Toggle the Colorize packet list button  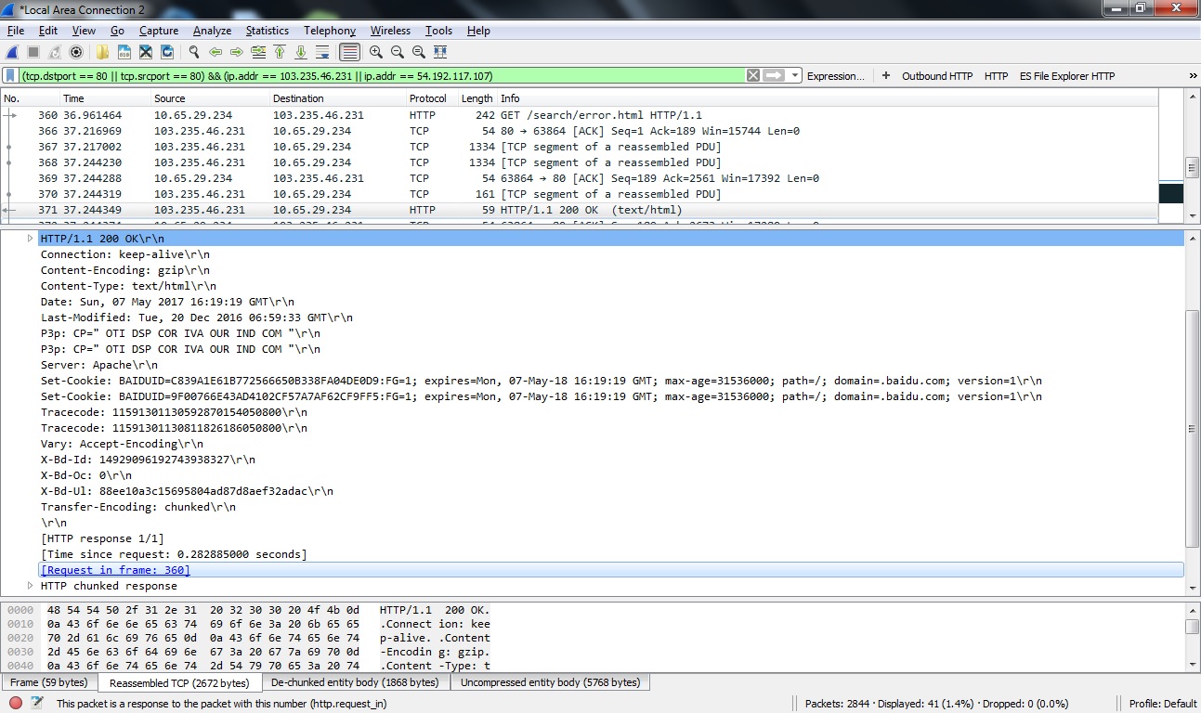click(349, 52)
